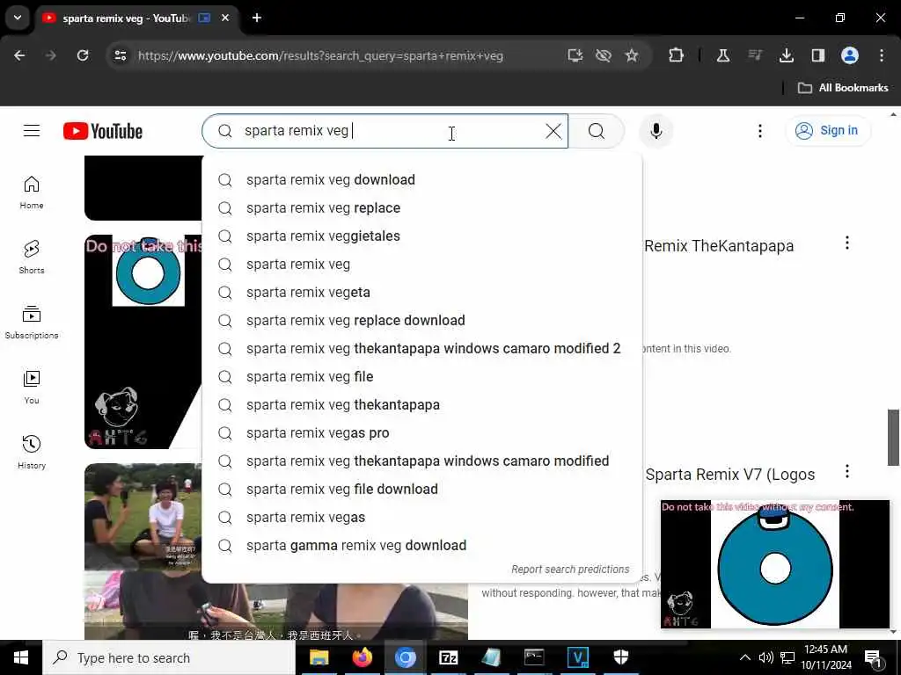901x675 pixels.
Task: Select 'sparta remix veg thekantapapa' suggestion
Action: point(421,404)
